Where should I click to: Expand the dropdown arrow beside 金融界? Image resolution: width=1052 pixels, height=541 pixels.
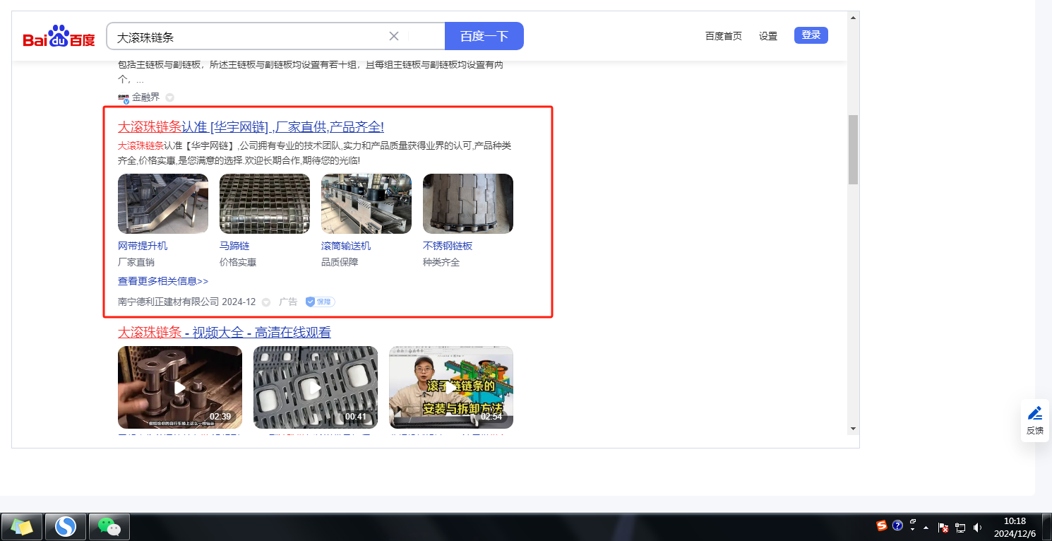[169, 97]
